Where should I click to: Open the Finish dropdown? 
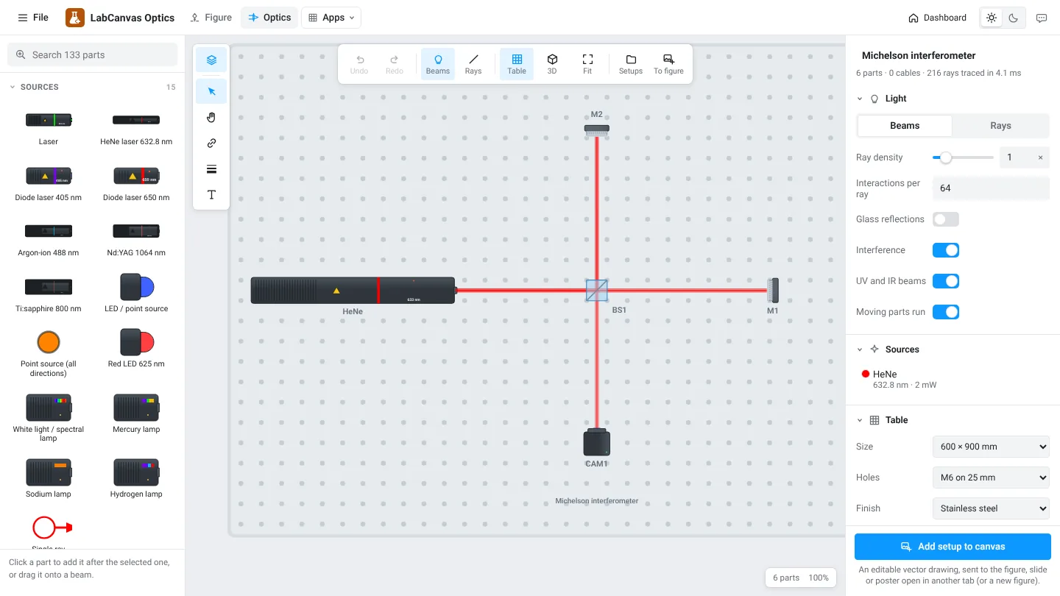pos(991,508)
